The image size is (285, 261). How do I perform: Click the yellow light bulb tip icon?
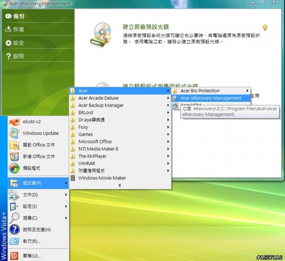[x=265, y=28]
